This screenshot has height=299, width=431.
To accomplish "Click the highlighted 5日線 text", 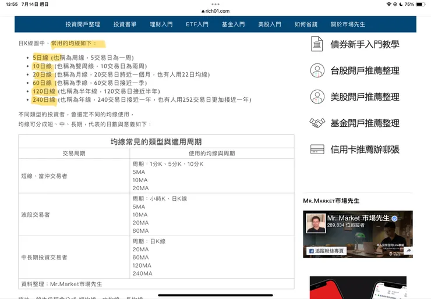I will pyautogui.click(x=40, y=58).
